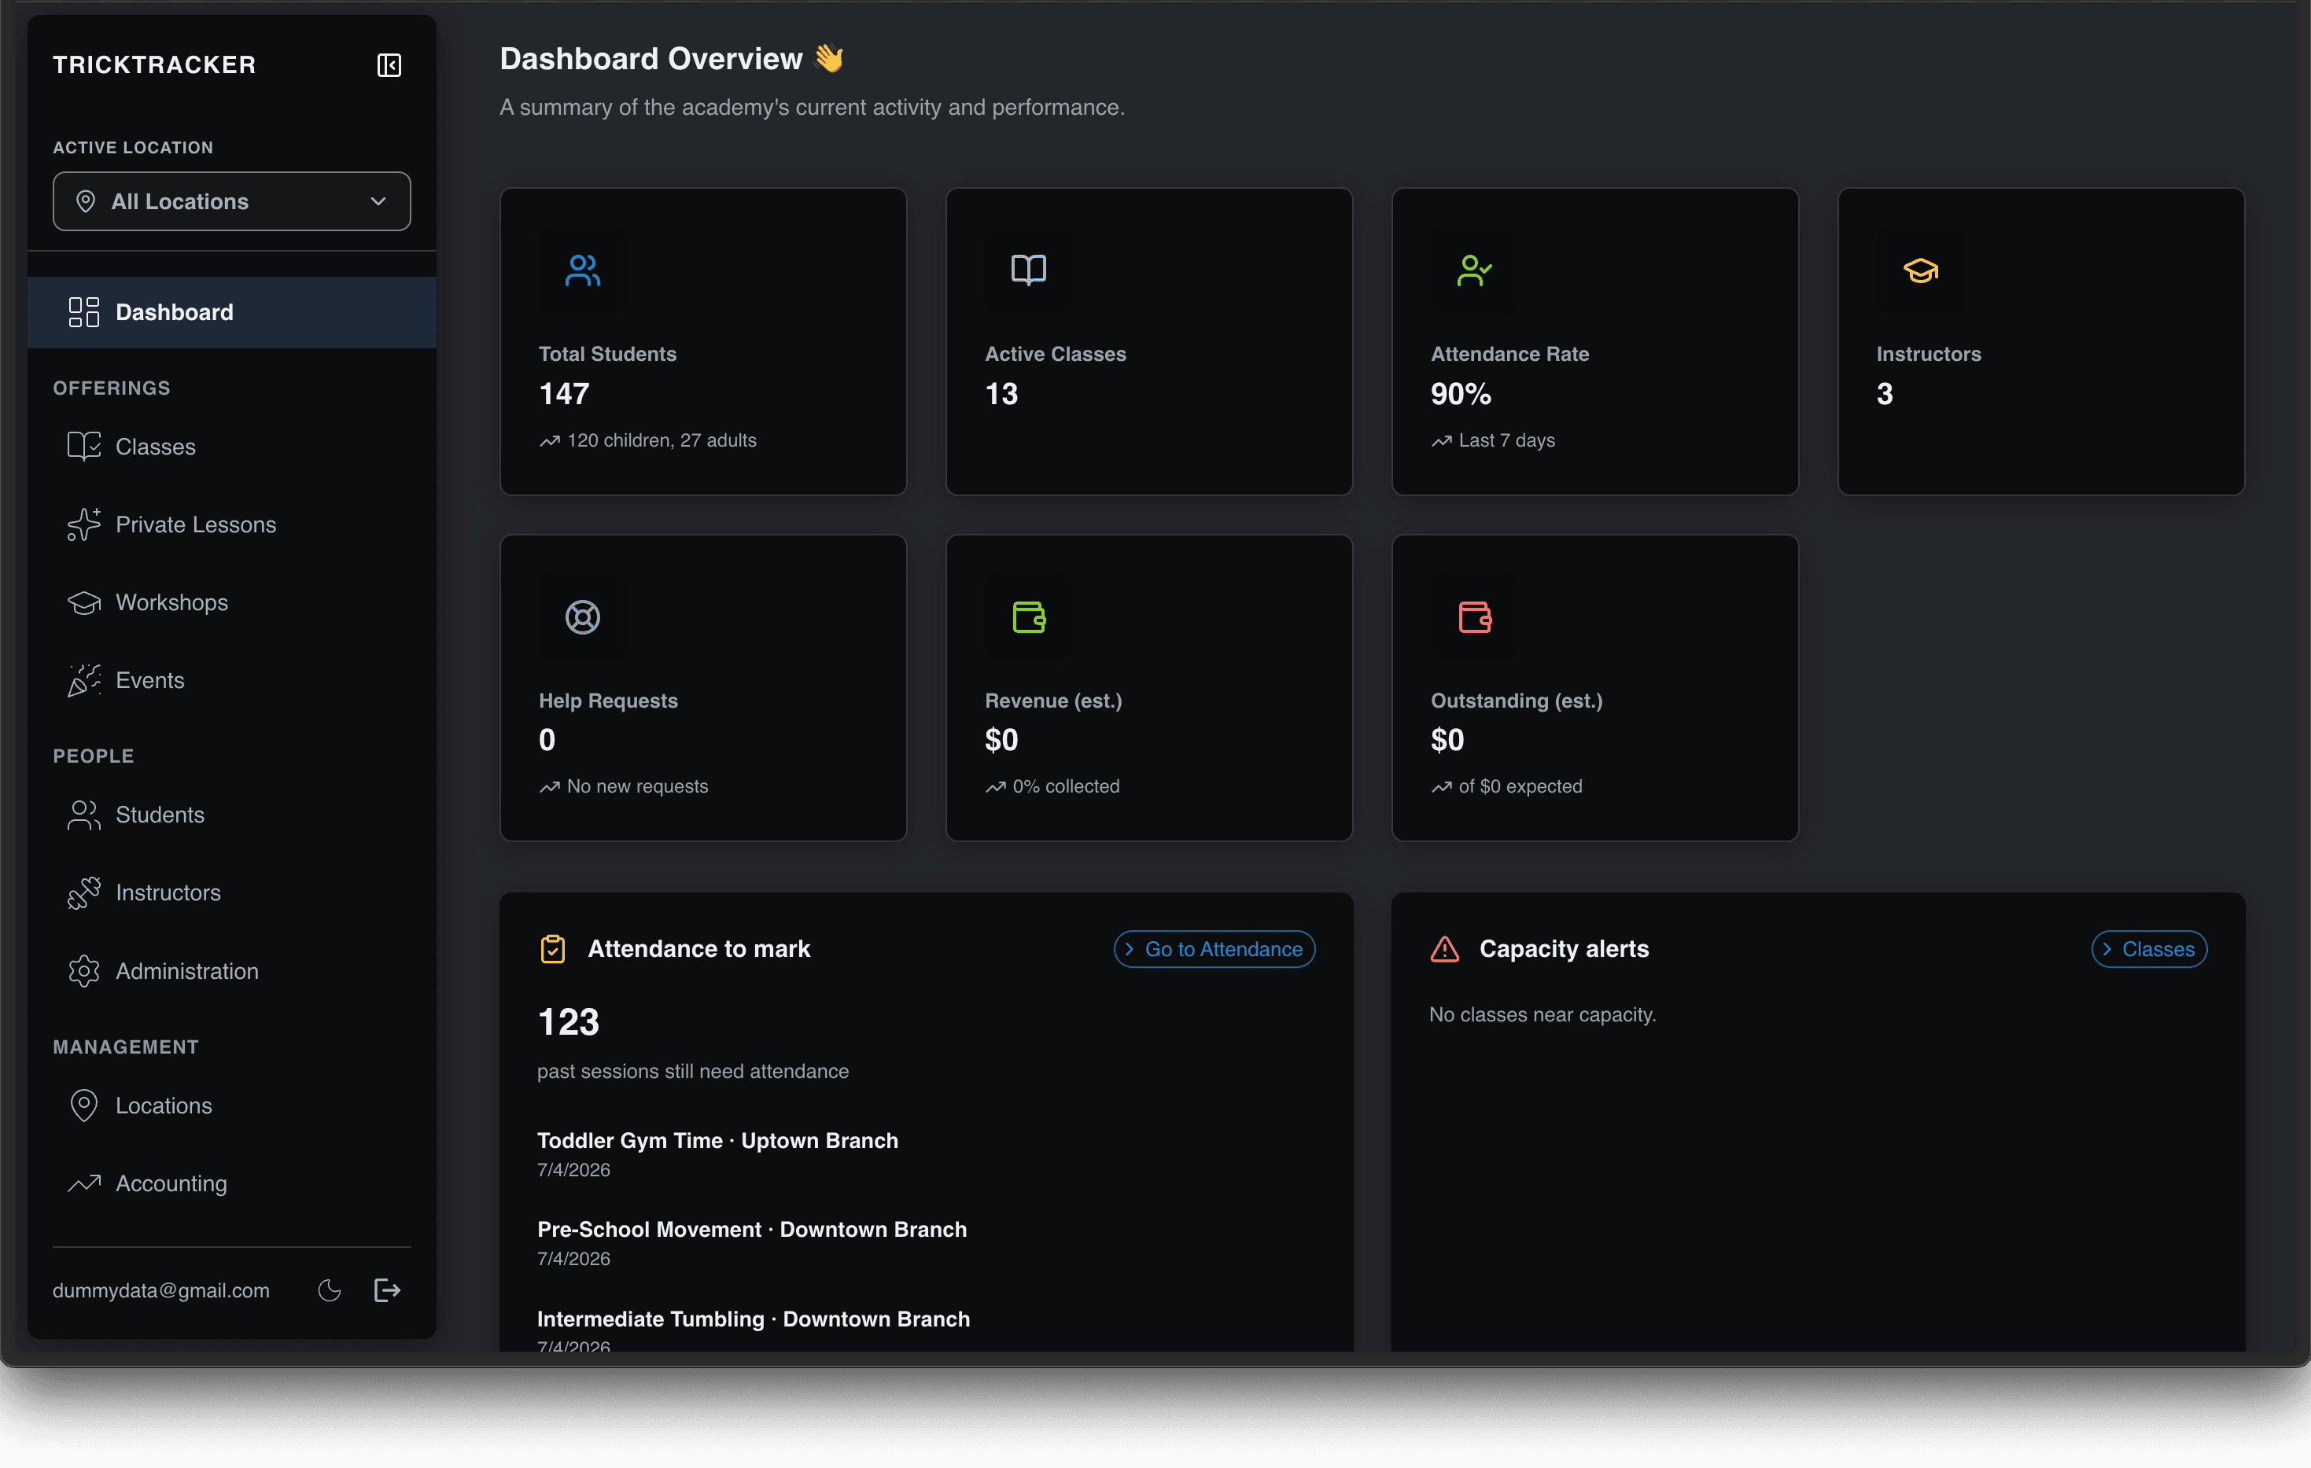Screen dimensions: 2311x1468
Task: Click the dummydata@gmail.com account email
Action: [161, 1290]
